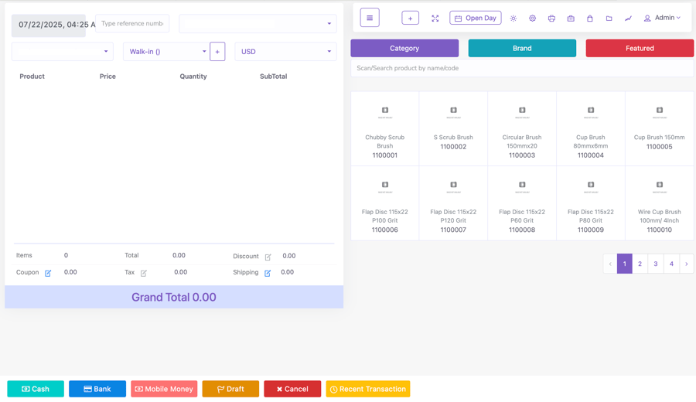The height and width of the screenshot is (402, 696).
Task: Select pagination page 1
Action: (625, 264)
